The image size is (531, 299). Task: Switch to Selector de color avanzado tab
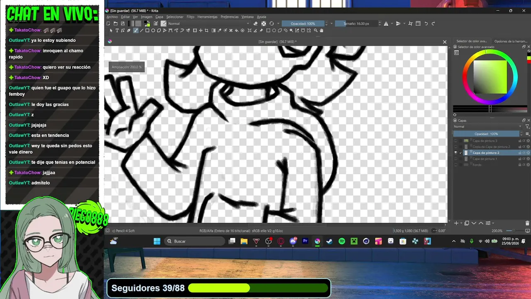(x=471, y=41)
